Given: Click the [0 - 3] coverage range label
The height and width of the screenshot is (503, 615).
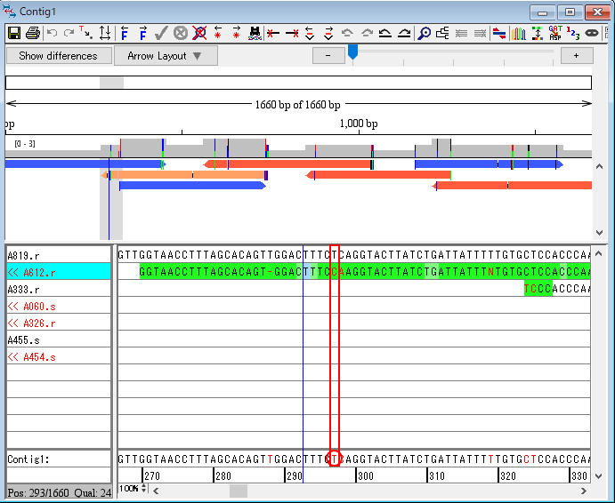Looking at the screenshot, I should click(x=25, y=144).
